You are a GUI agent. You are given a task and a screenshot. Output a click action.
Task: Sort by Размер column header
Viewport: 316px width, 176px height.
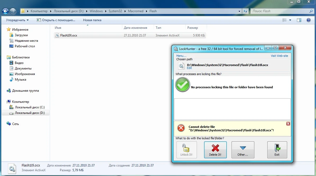tap(196, 28)
